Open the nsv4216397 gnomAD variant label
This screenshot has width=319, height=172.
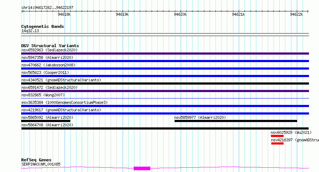coord(295,140)
